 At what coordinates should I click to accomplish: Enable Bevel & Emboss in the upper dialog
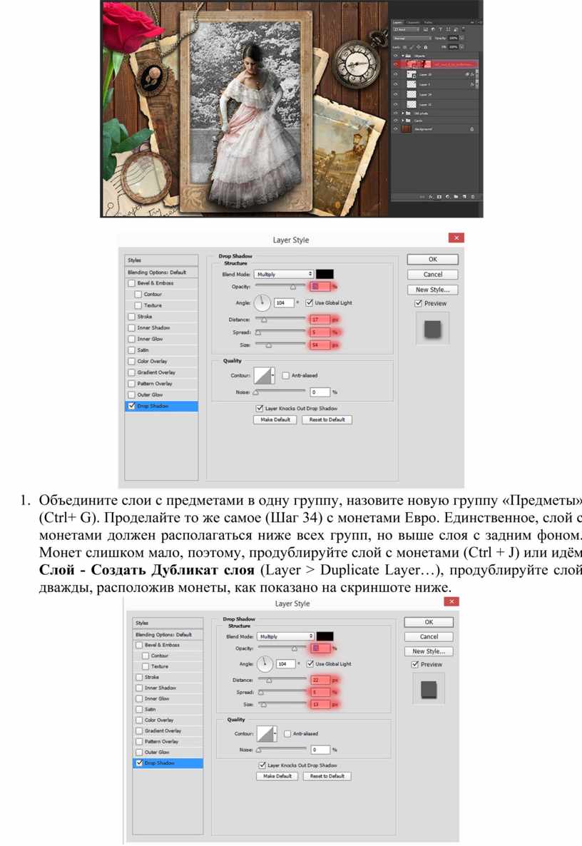tap(131, 282)
